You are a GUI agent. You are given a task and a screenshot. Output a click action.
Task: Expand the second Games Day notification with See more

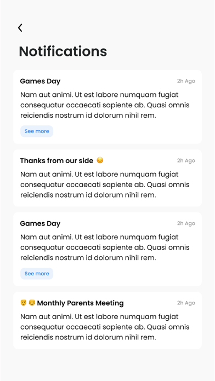point(37,274)
